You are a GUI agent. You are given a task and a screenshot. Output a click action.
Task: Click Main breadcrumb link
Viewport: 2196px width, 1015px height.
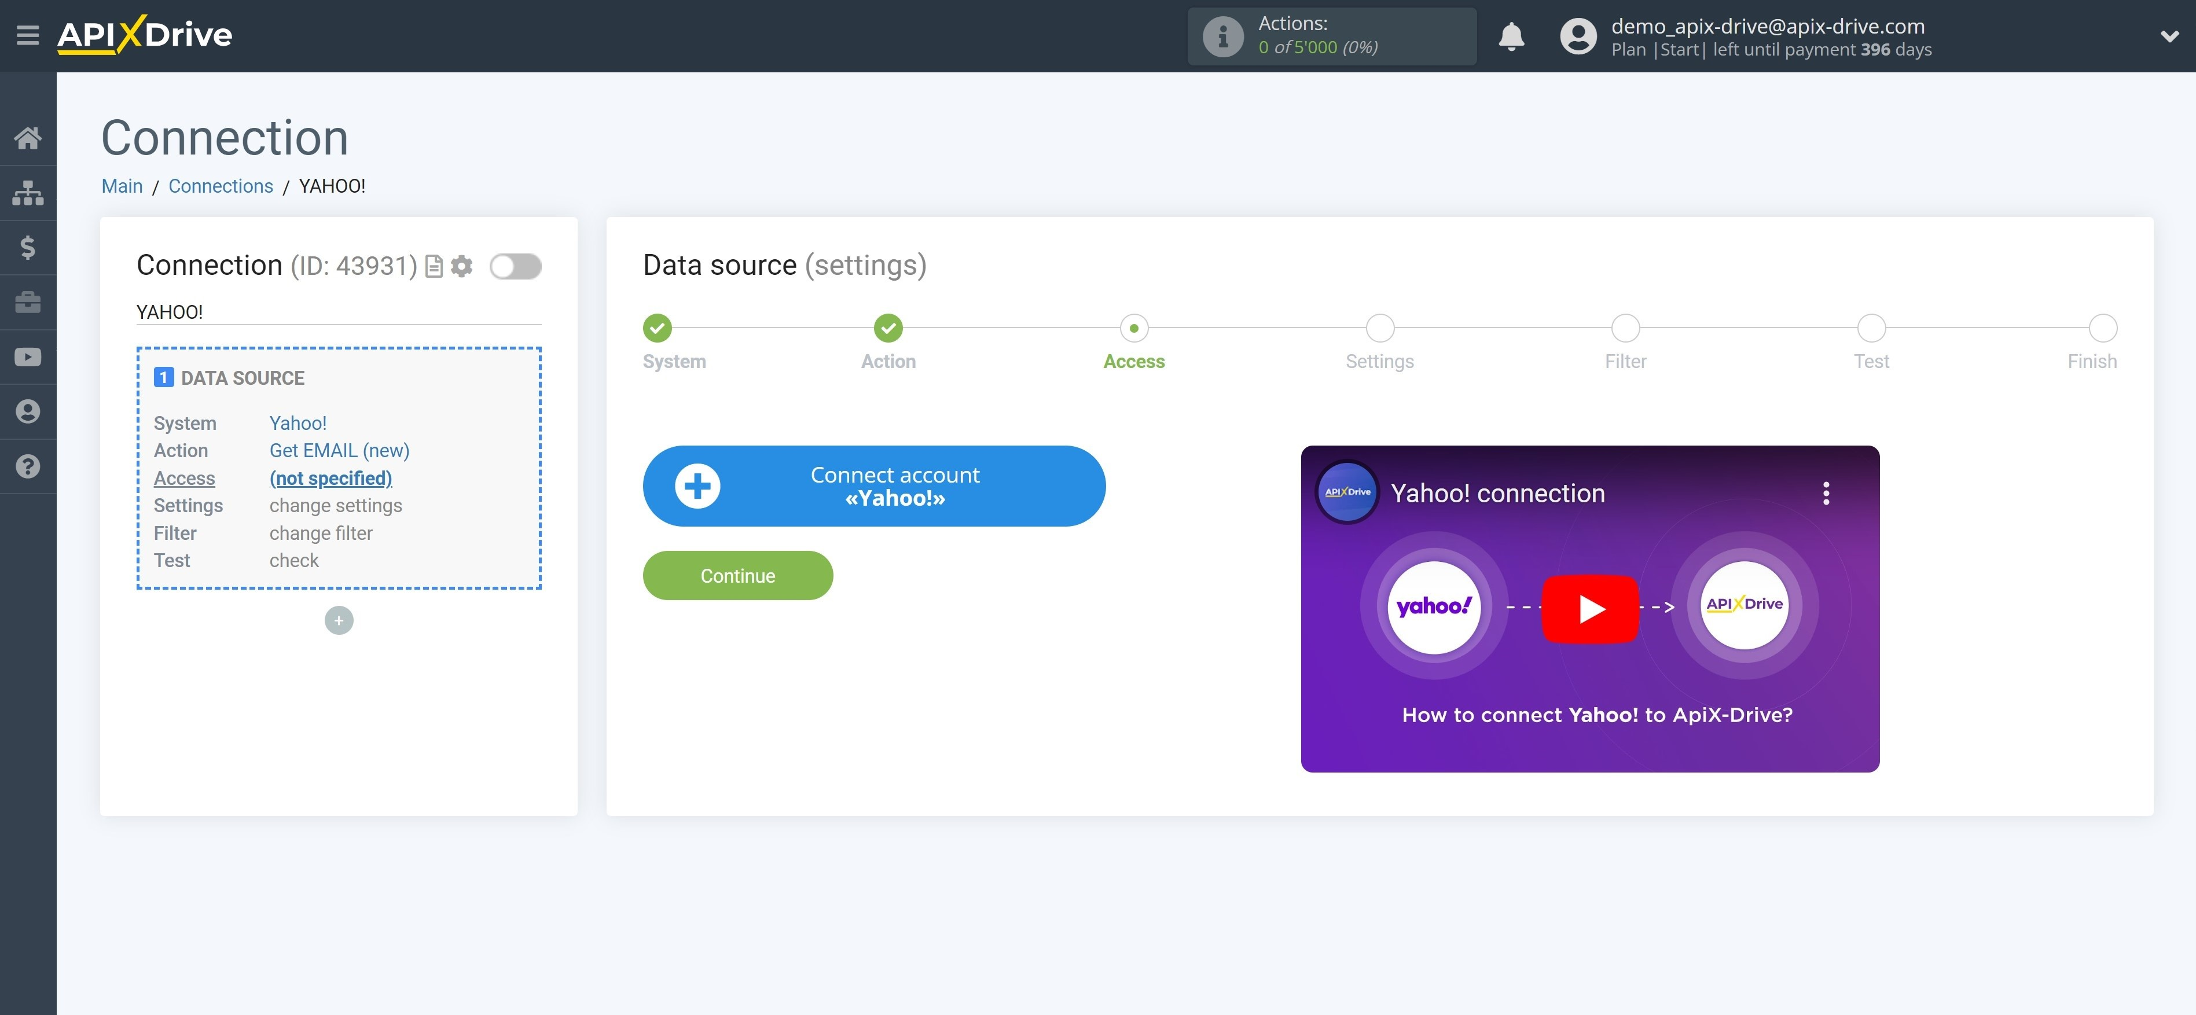pos(122,186)
